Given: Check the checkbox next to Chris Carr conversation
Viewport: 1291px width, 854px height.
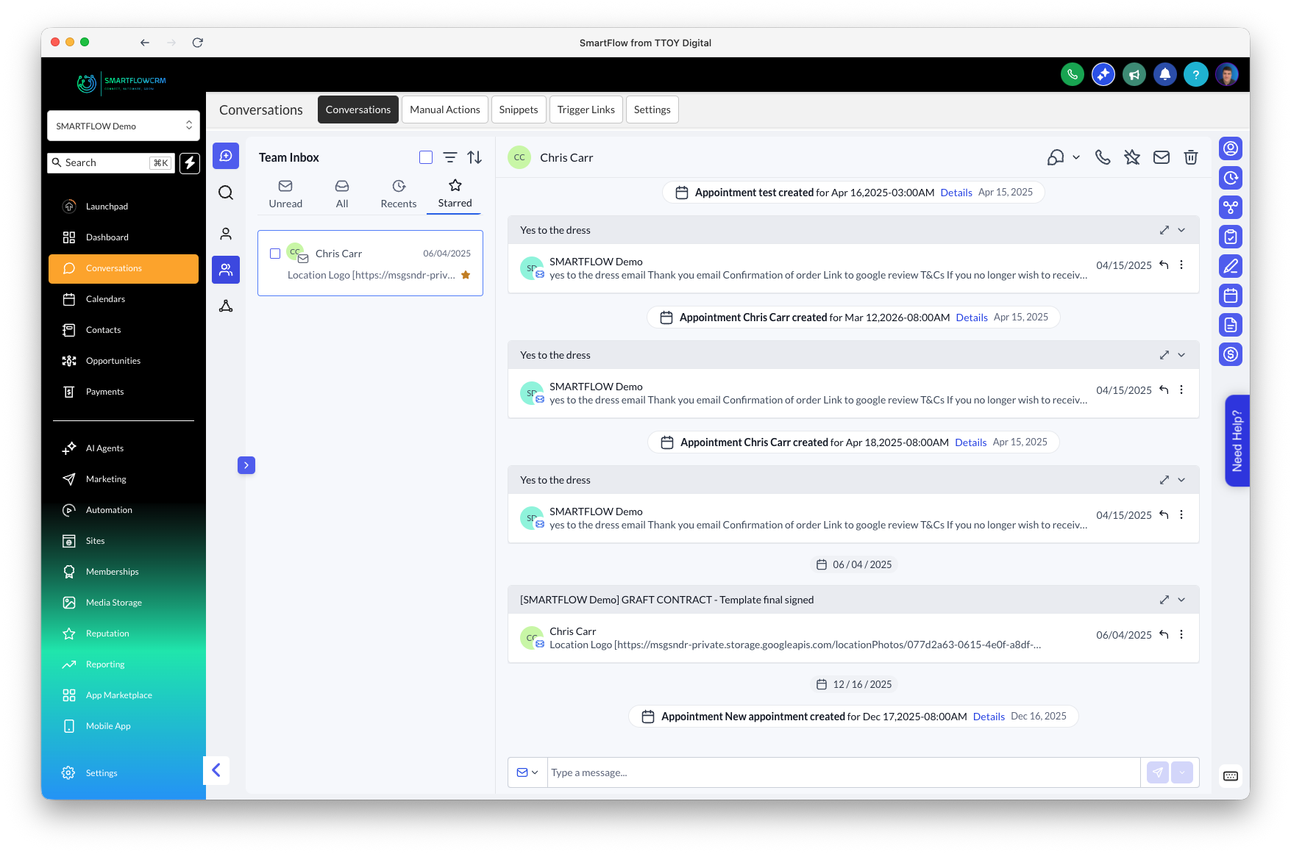Looking at the screenshot, I should click(x=275, y=253).
